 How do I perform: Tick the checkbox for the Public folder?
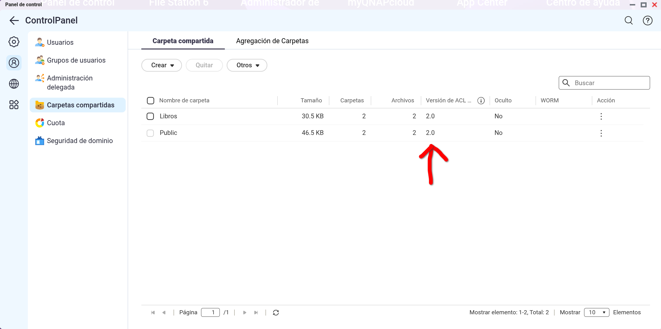pos(150,133)
